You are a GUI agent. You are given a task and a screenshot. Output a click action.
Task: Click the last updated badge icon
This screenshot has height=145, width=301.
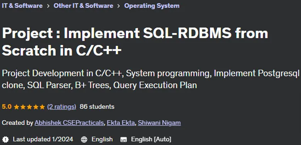tap(6, 139)
